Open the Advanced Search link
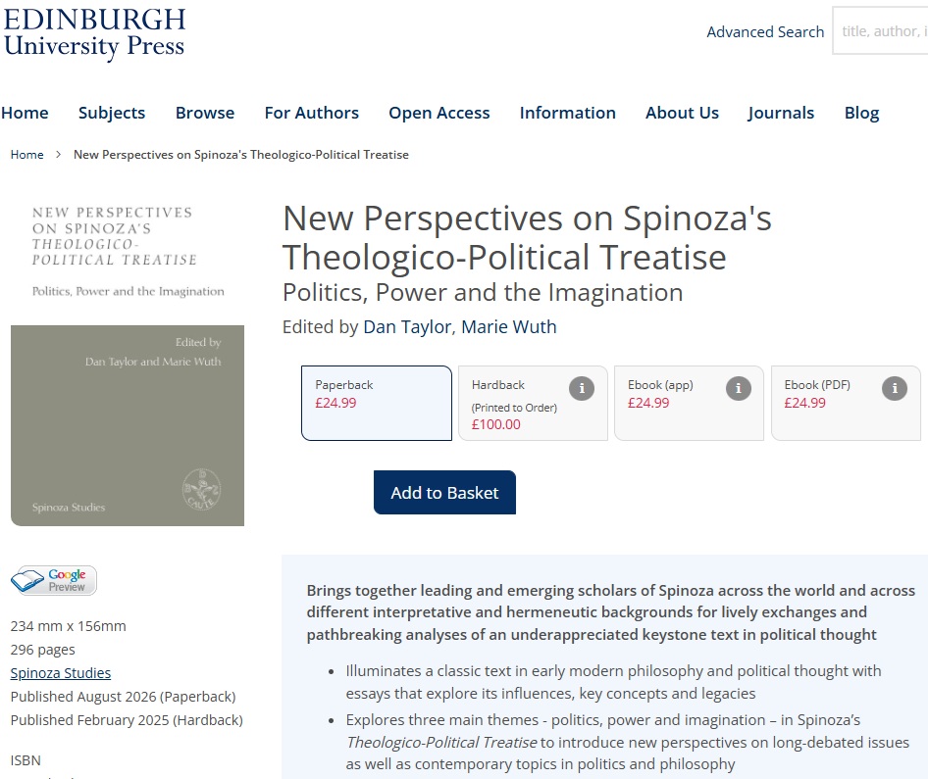928x779 pixels. pos(765,31)
